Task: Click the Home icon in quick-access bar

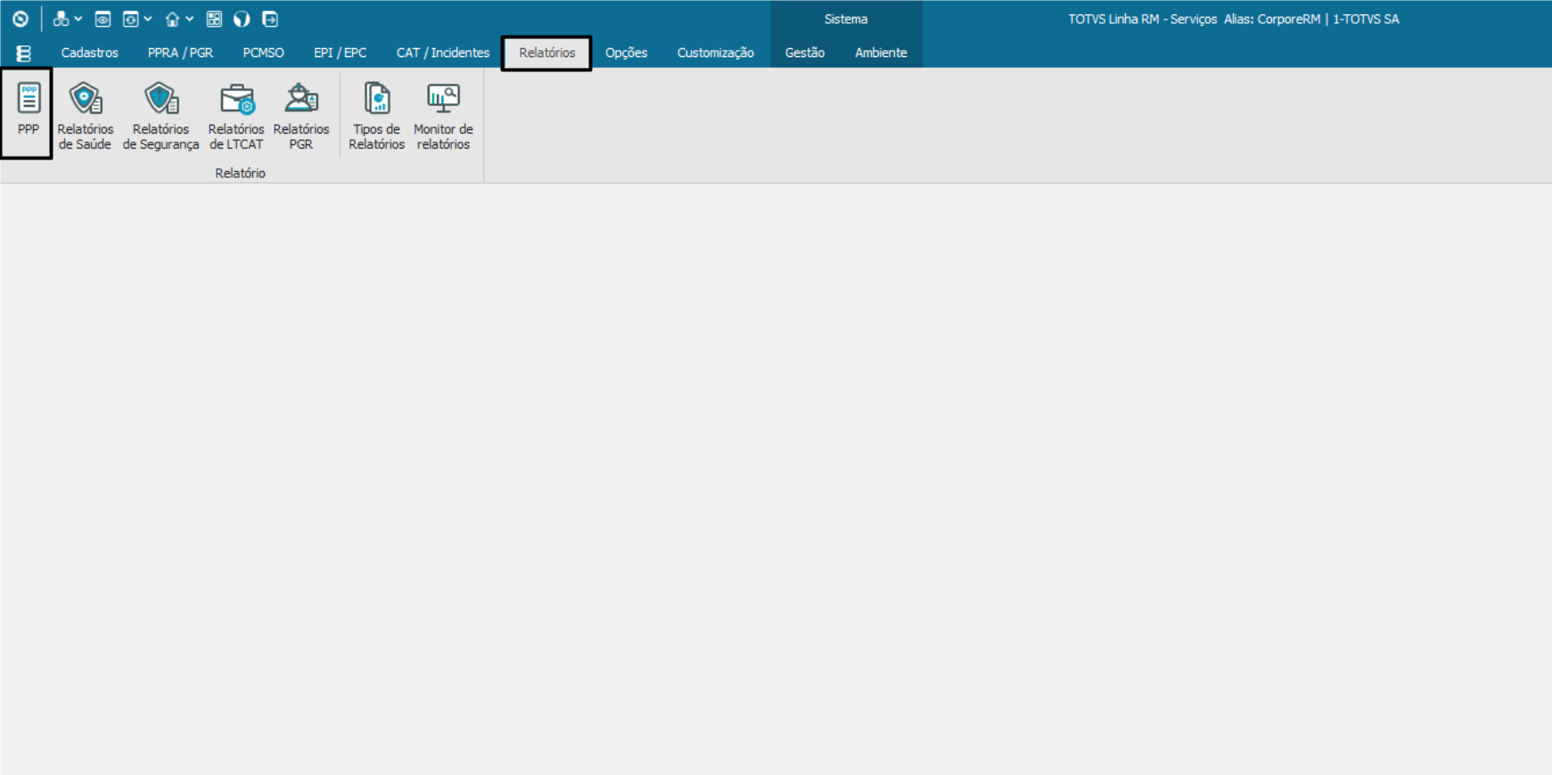Action: [x=172, y=19]
